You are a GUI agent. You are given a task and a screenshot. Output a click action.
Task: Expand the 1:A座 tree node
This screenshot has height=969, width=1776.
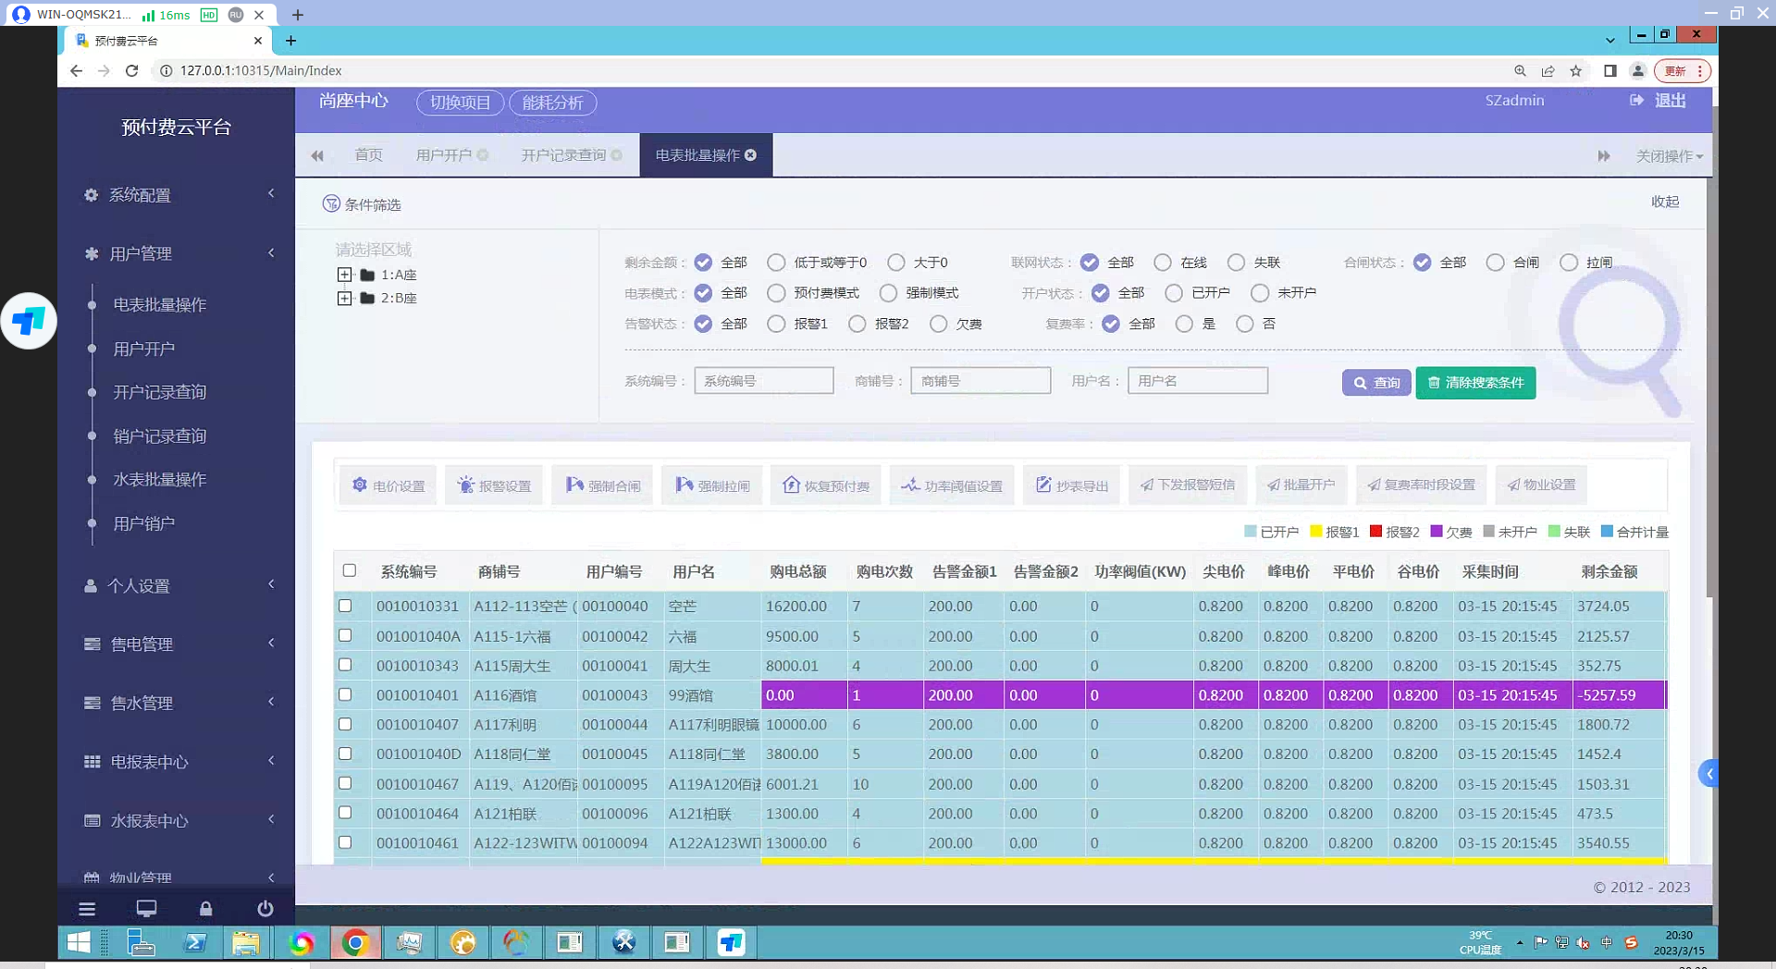click(344, 275)
